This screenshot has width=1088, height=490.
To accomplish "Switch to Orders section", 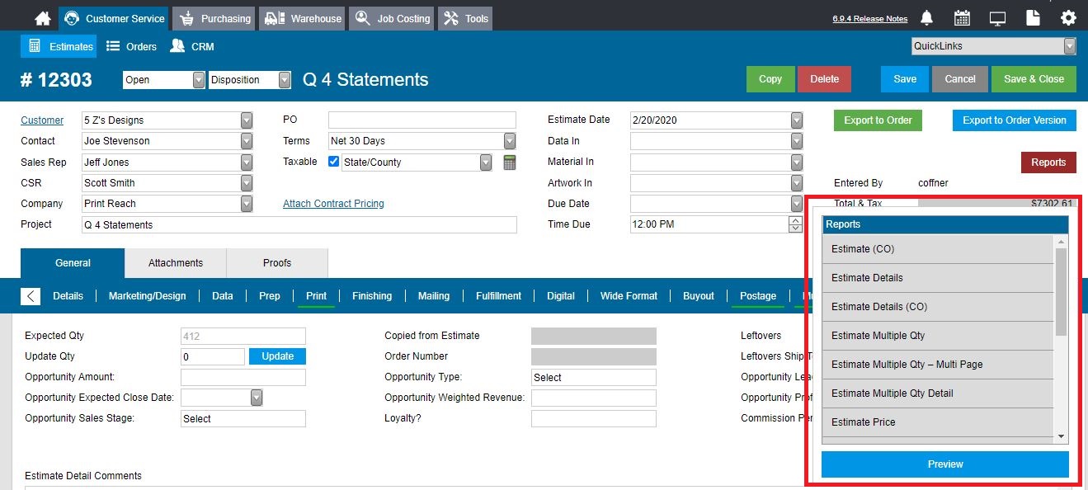I will [x=131, y=46].
